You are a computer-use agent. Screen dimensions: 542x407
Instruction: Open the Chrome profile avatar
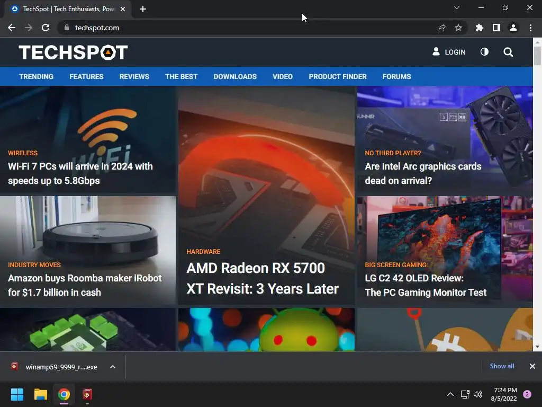click(x=513, y=28)
